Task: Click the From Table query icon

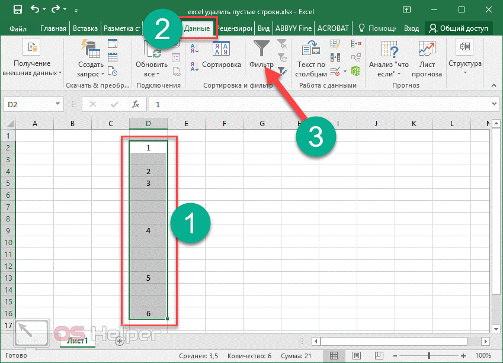Action: 113,57
